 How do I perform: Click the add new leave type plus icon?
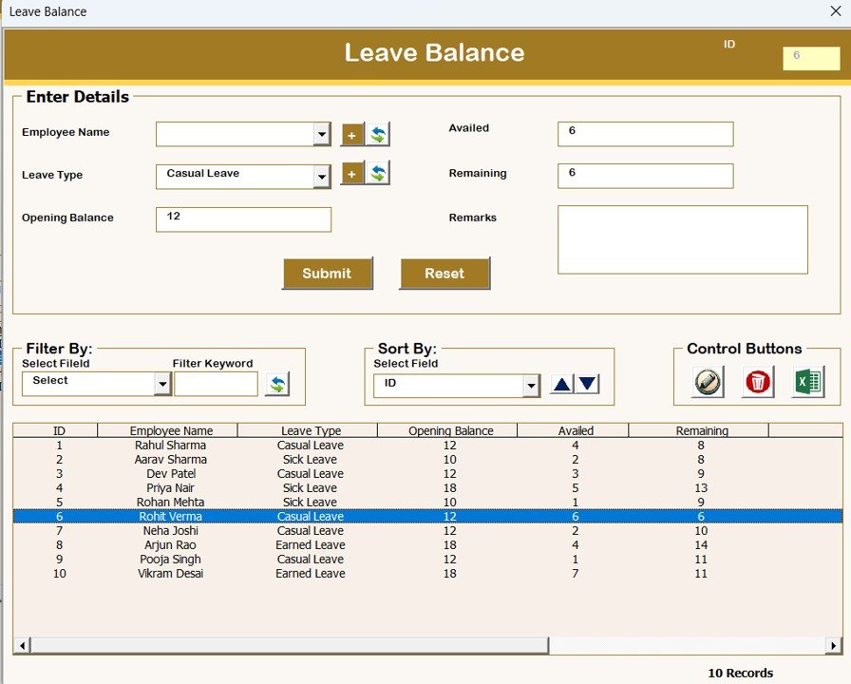[351, 176]
